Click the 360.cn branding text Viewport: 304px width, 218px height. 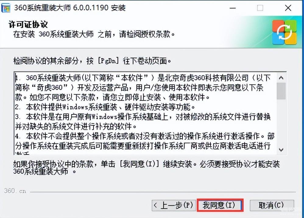(15, 191)
